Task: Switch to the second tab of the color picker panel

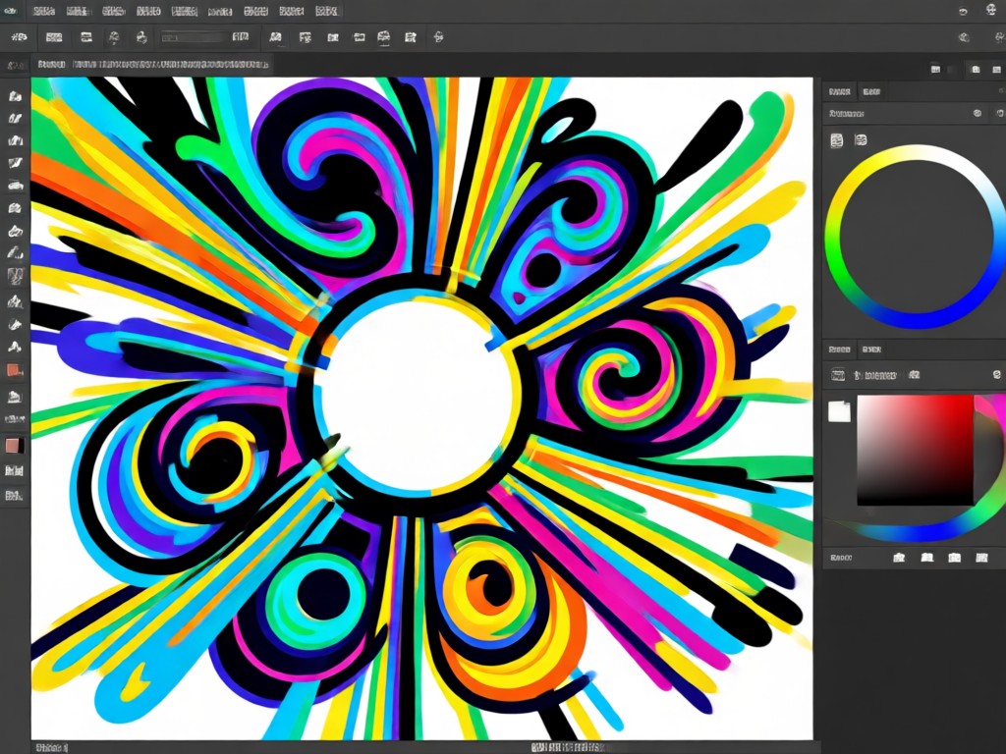Action: (x=871, y=350)
